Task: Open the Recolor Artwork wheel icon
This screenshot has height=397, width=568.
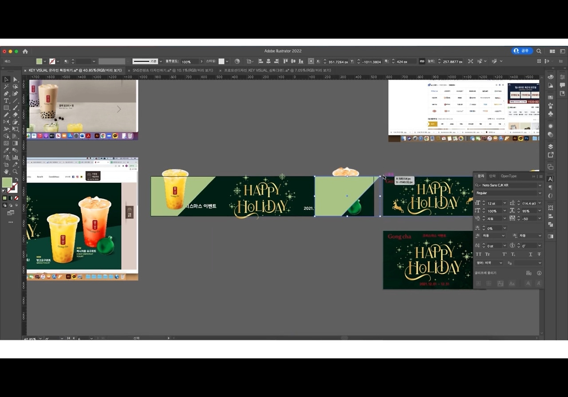Action: click(237, 61)
